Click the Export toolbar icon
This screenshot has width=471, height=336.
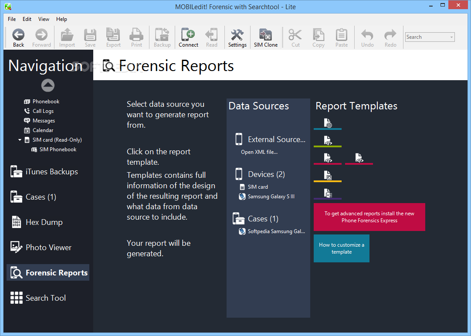(x=113, y=38)
